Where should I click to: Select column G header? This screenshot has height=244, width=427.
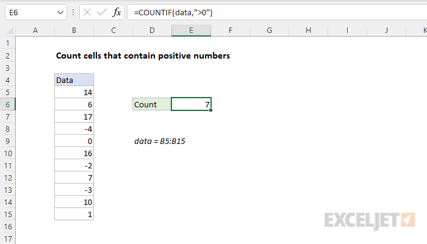[270, 30]
